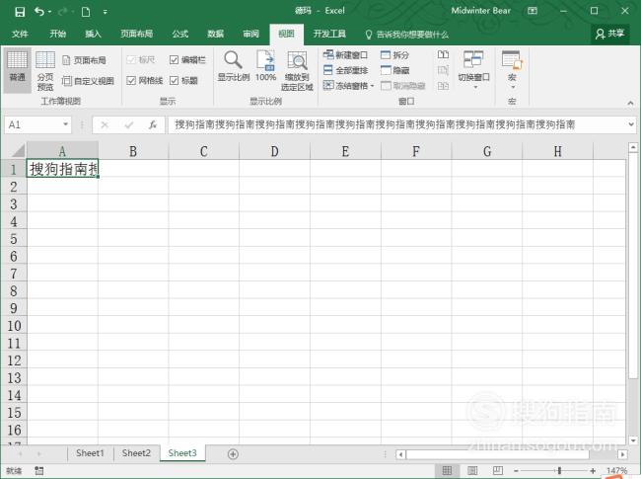Open 页面布局 view in workbook views
Viewport: 641px width, 479px height.
[x=84, y=60]
